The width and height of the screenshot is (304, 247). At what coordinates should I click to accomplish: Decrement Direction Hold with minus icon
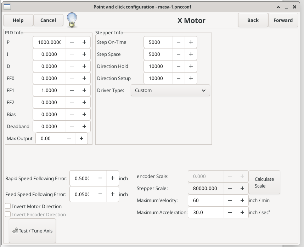click(179, 66)
